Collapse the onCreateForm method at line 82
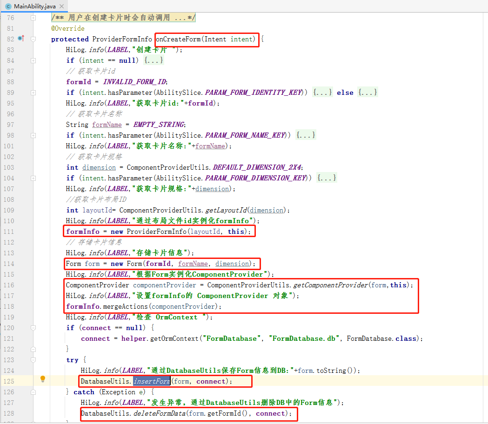 point(33,39)
